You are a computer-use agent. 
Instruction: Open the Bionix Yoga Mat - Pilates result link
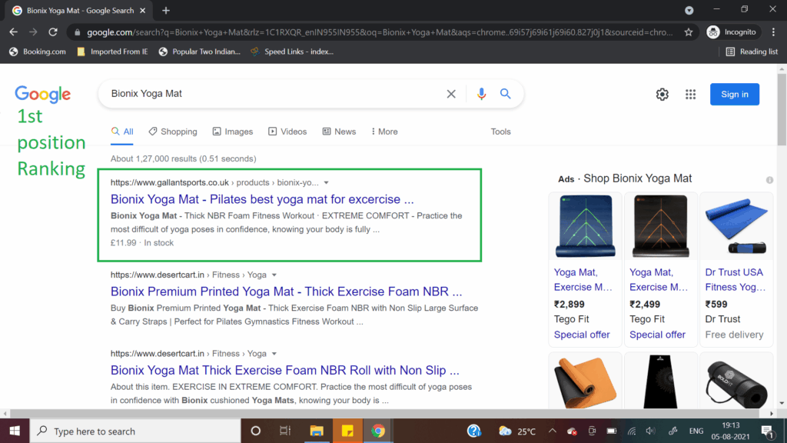coord(262,199)
